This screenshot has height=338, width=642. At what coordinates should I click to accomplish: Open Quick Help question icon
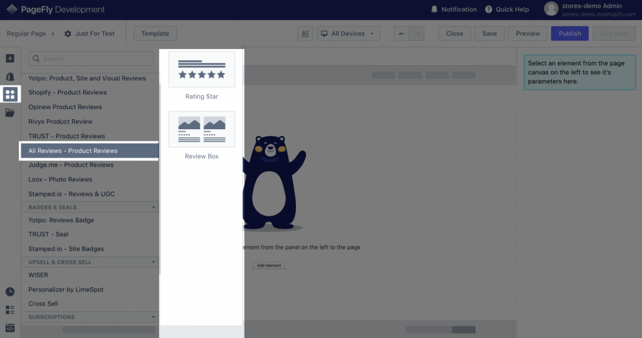[488, 9]
